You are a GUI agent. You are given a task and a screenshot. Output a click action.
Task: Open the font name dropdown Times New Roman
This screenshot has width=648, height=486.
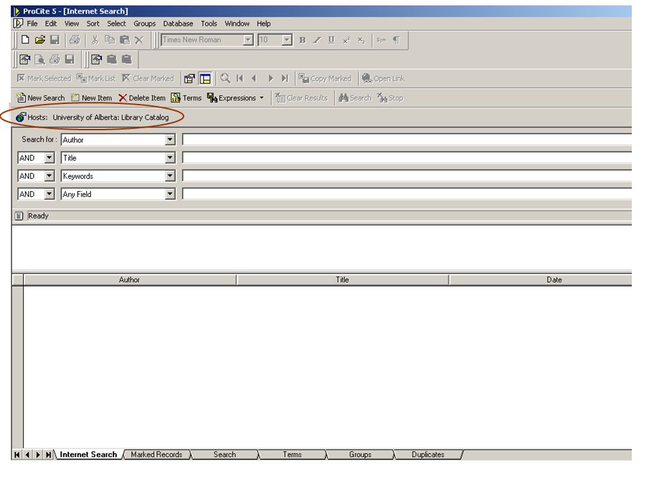[x=248, y=40]
